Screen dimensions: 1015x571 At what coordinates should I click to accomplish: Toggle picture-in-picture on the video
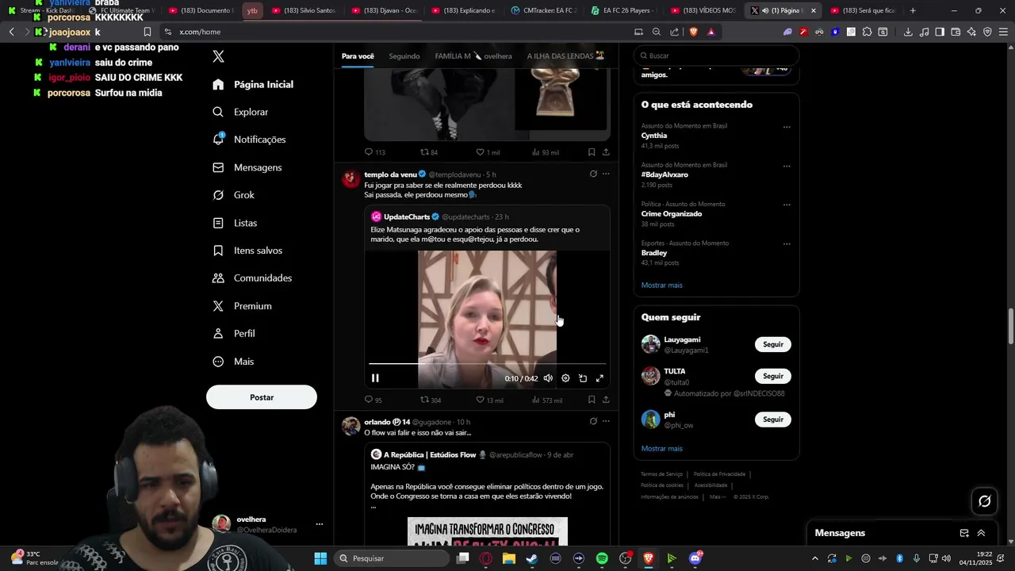[x=583, y=378]
